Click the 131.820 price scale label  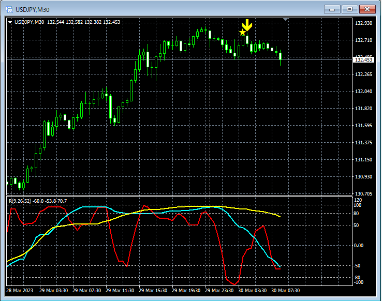click(363, 108)
